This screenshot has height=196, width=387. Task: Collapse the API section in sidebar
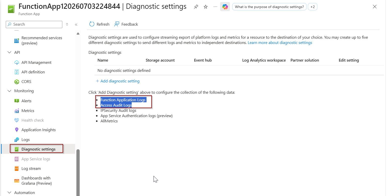click(x=10, y=53)
